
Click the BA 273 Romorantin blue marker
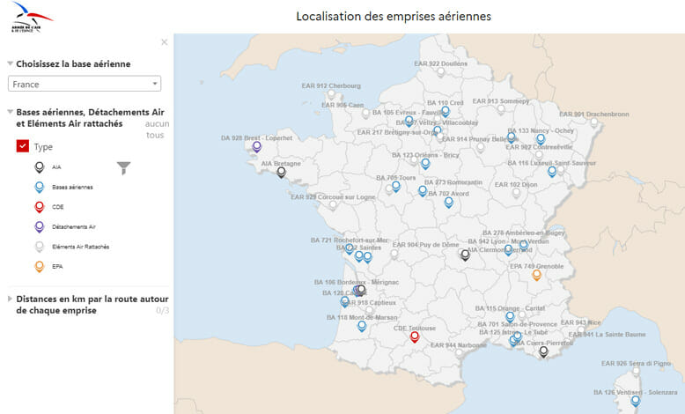click(x=423, y=190)
